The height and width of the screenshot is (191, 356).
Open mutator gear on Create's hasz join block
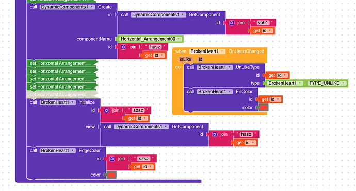[x=123, y=47]
